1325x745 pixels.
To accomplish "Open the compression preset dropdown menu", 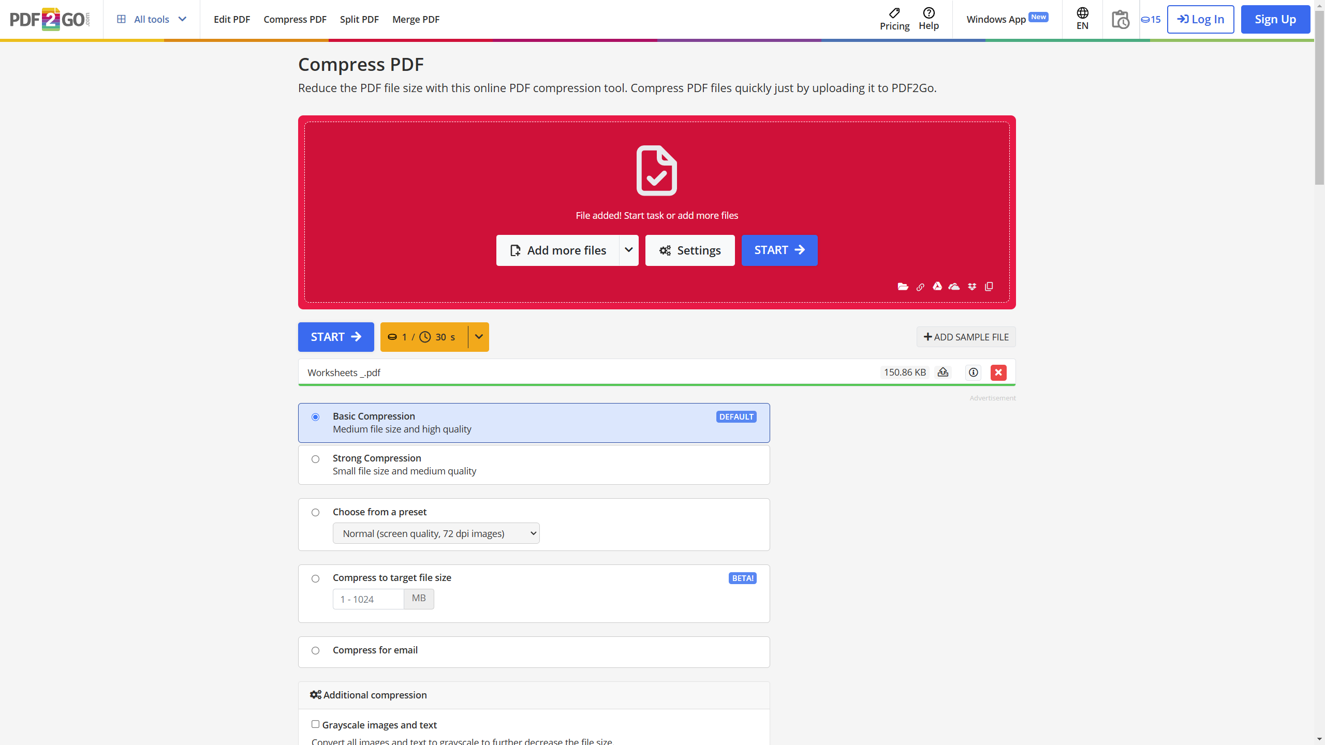I will coord(436,532).
